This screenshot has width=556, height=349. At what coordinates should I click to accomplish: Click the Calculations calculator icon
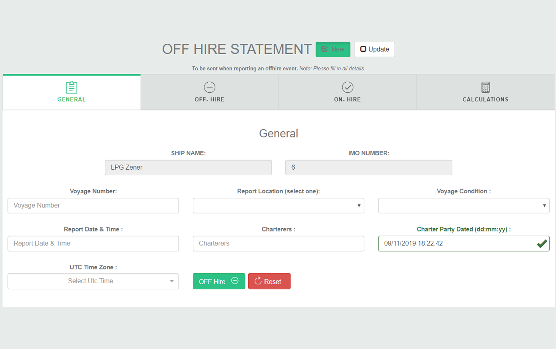pos(485,87)
